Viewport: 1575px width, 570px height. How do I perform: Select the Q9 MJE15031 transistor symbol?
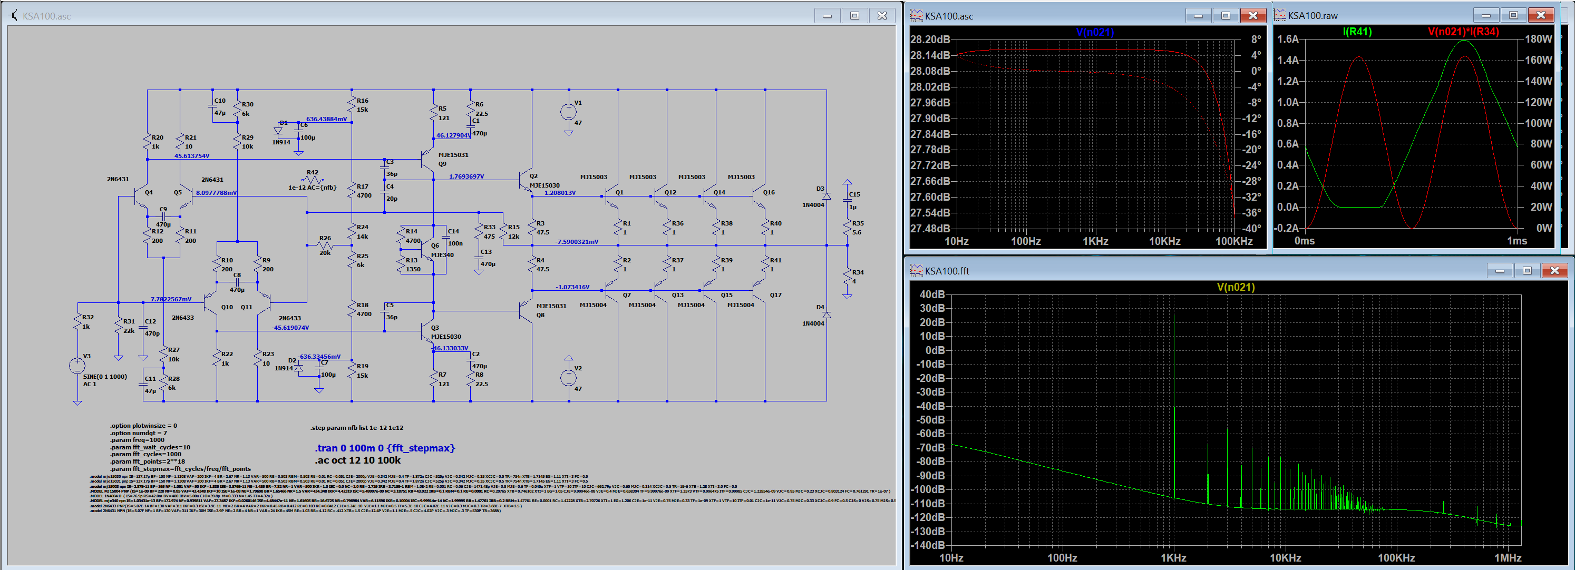pos(427,160)
